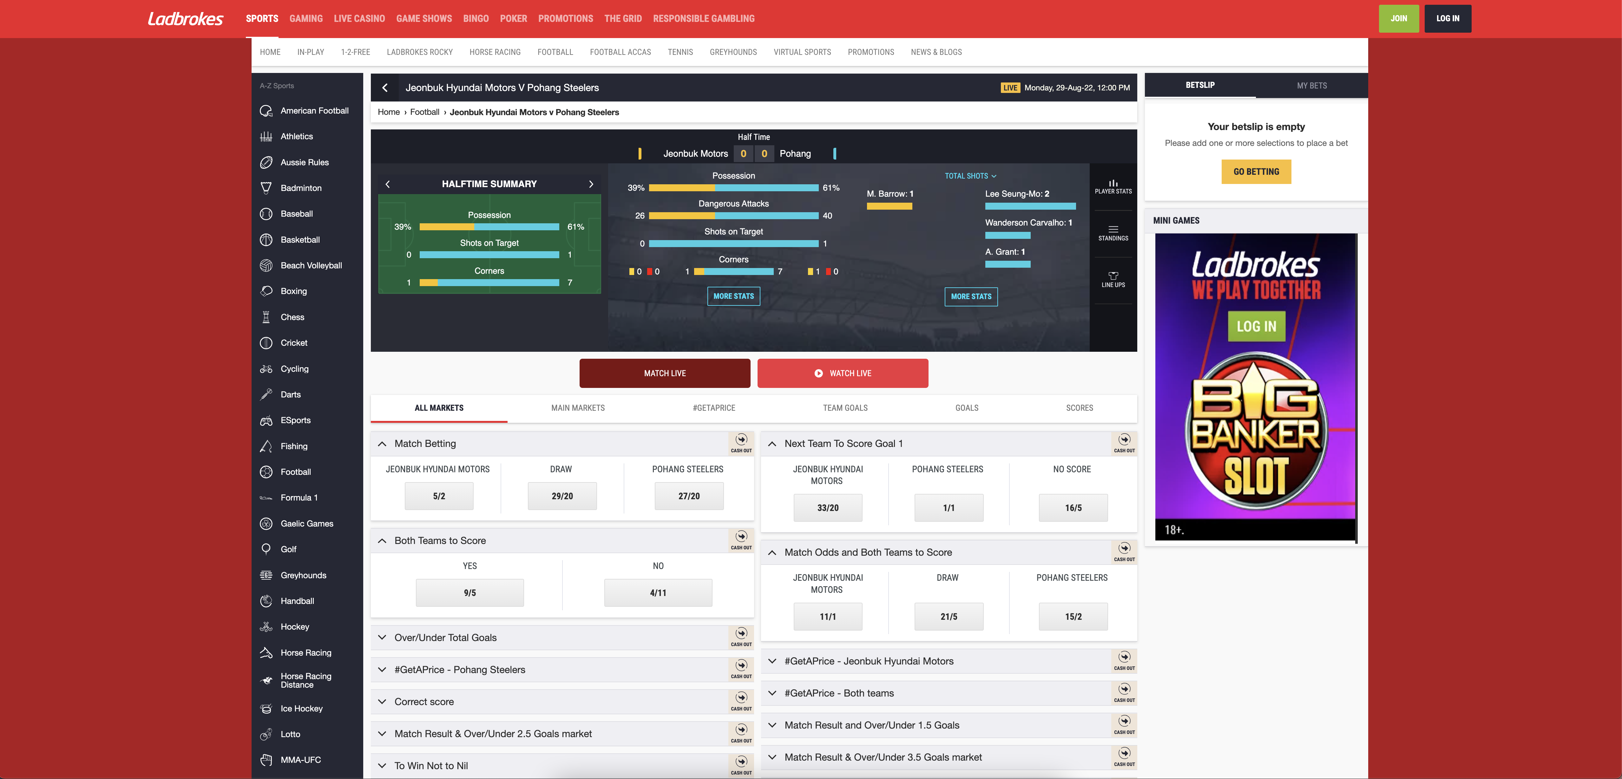Select Both Teams to Score Yes 9/5
Screen dimensions: 1622x779
point(470,593)
